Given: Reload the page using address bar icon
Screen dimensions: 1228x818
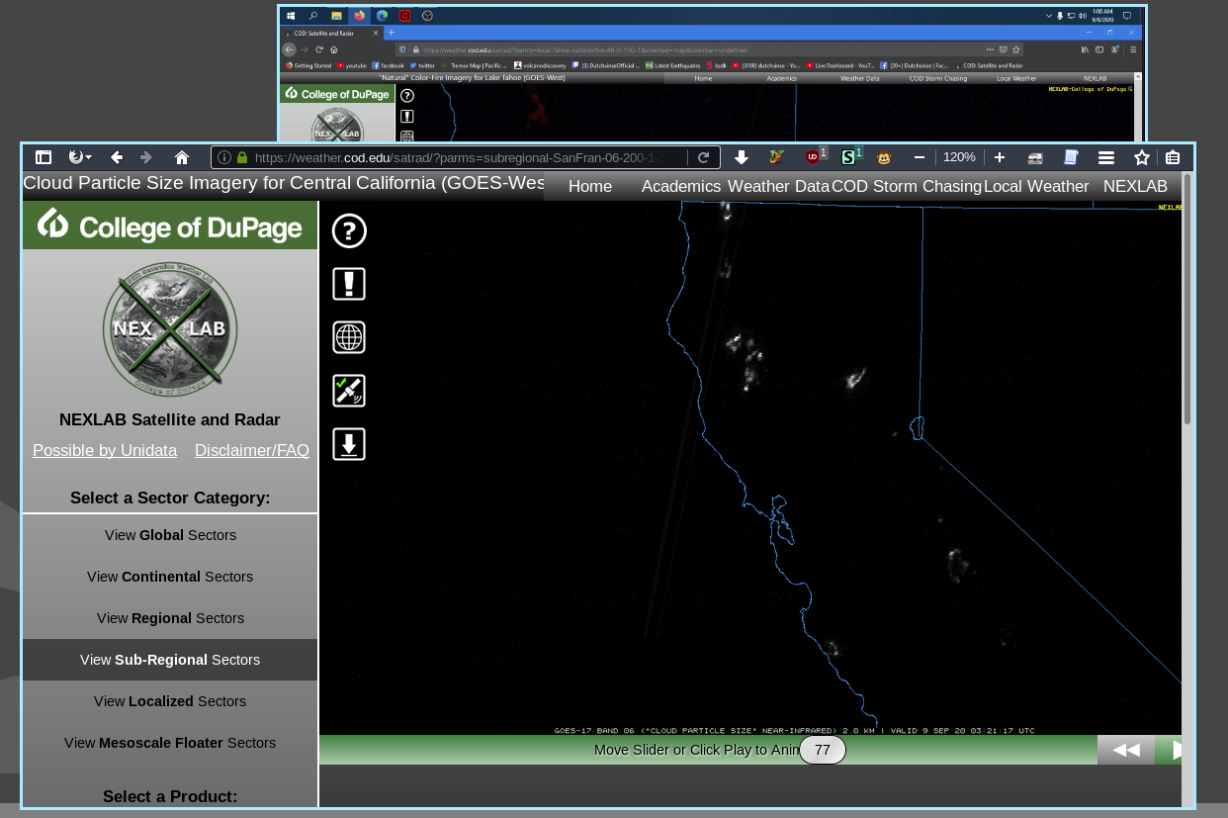Looking at the screenshot, I should (x=704, y=157).
